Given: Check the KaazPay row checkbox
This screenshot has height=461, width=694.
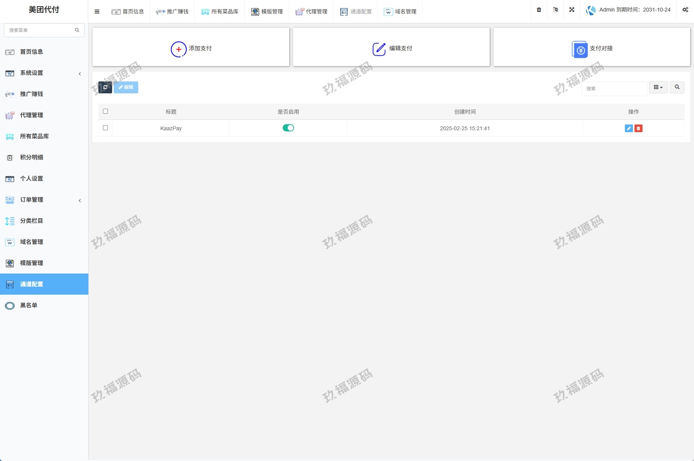Looking at the screenshot, I should [106, 128].
